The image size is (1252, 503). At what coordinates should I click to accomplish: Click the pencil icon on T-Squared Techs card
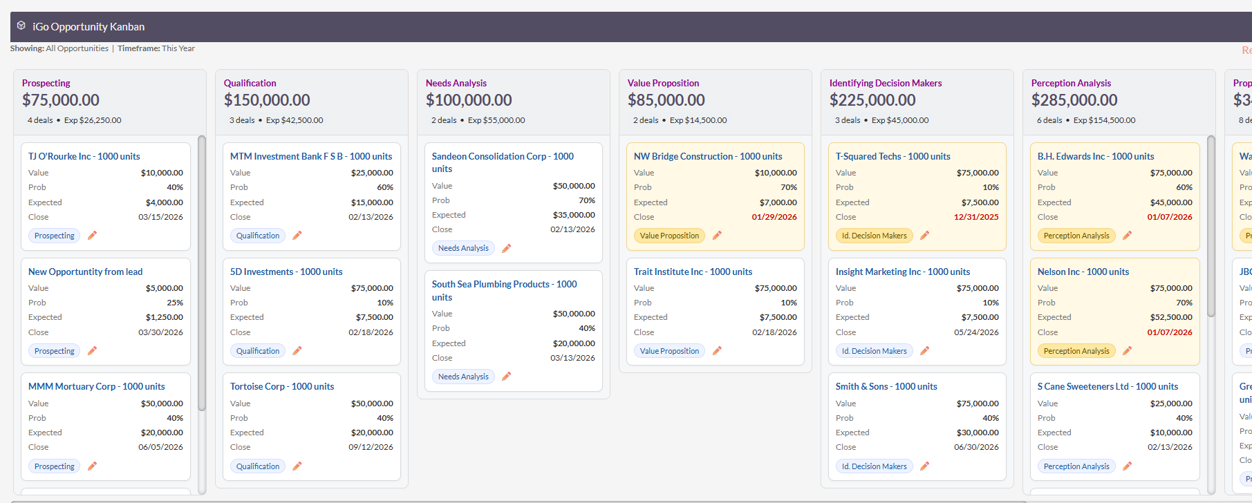924,236
